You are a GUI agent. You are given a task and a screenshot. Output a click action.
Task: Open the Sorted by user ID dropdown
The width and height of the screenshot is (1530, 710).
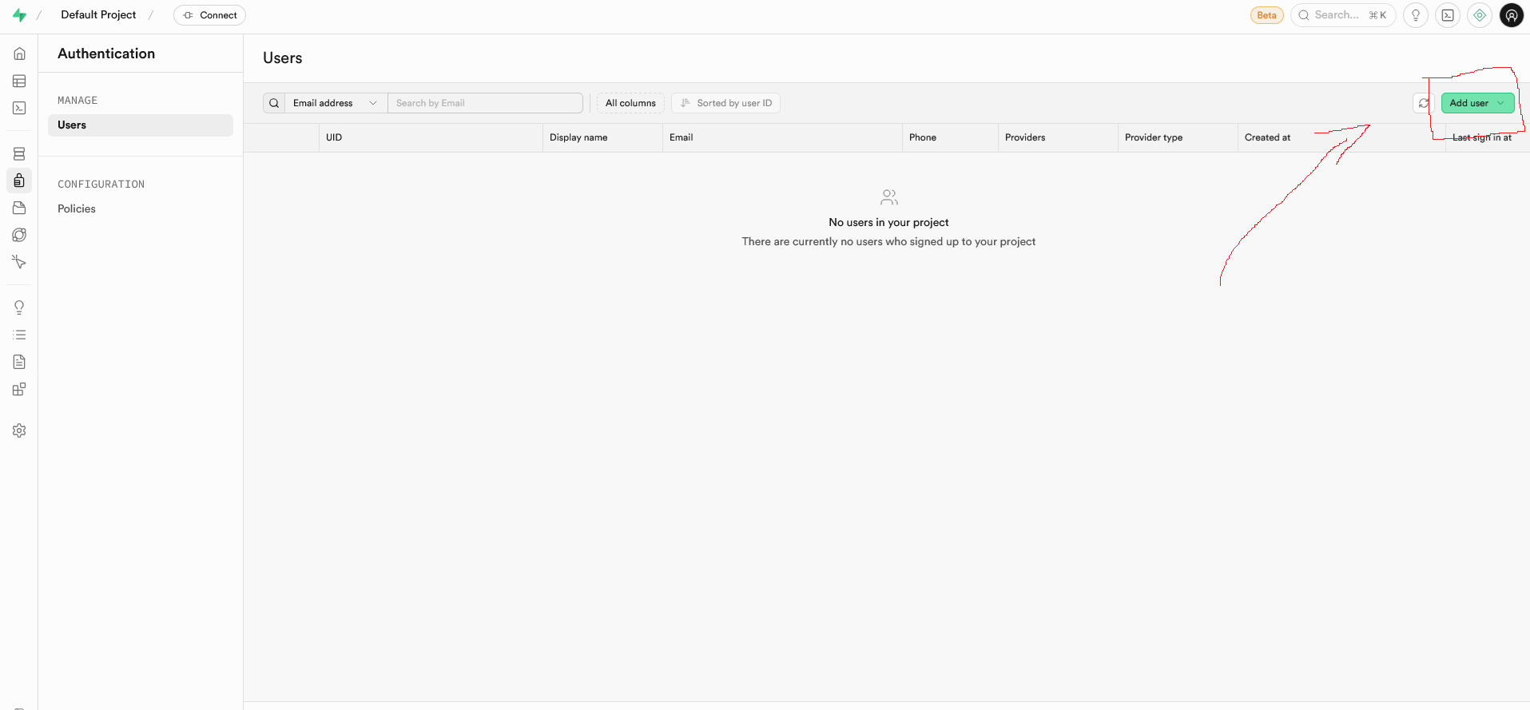pos(726,103)
